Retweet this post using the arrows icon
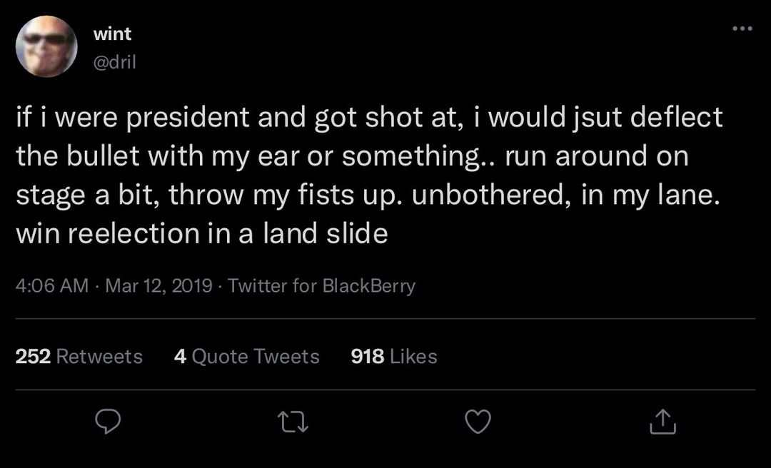This screenshot has height=468, width=771. 293,422
